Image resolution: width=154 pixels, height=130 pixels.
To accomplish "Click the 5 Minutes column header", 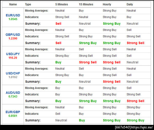I will click(x=62, y=4).
